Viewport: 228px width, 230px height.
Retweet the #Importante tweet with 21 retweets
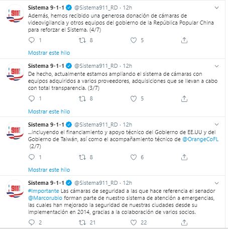pyautogui.click(x=82, y=222)
